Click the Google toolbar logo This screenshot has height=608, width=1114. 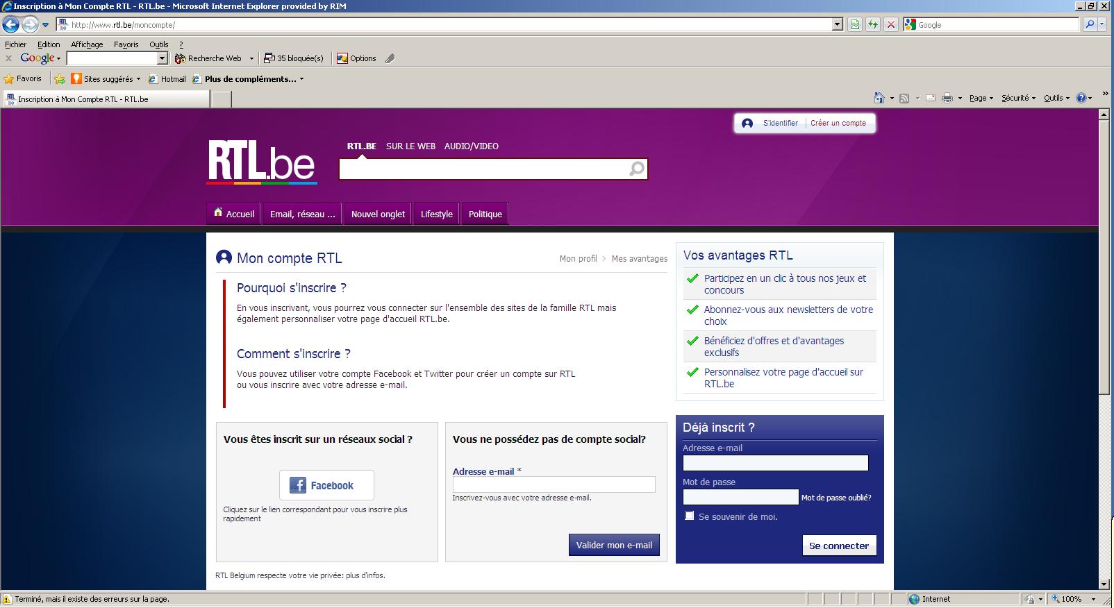[38, 58]
